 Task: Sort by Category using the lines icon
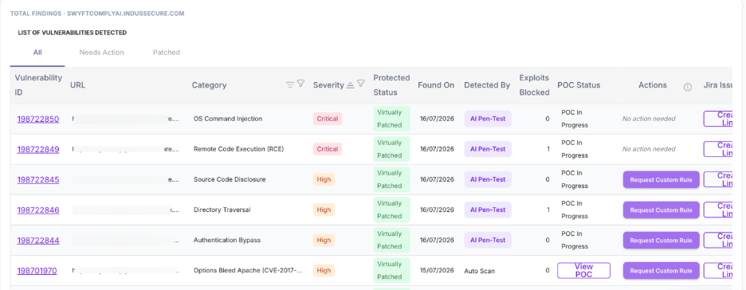coord(290,85)
